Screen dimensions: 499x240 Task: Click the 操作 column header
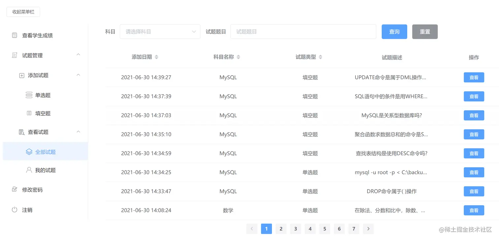[x=474, y=57]
